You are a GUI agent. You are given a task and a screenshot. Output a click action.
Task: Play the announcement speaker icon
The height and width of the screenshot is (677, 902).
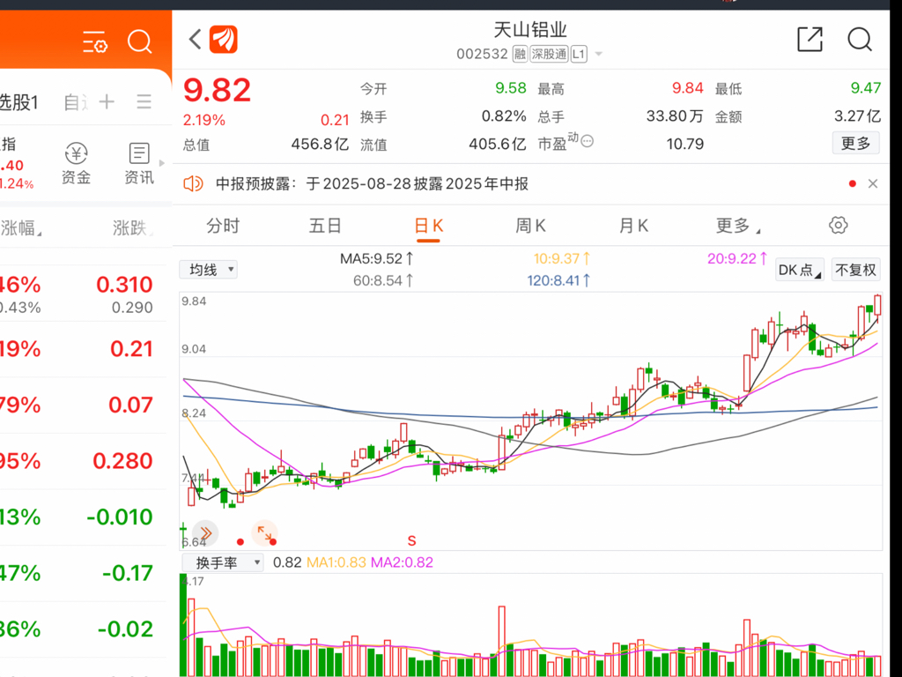[x=193, y=183]
